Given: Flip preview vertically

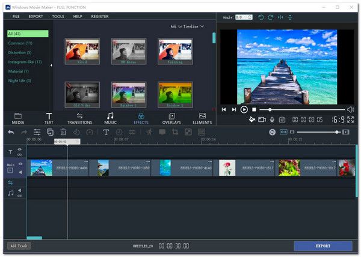Looking at the screenshot, I should tap(290, 17).
